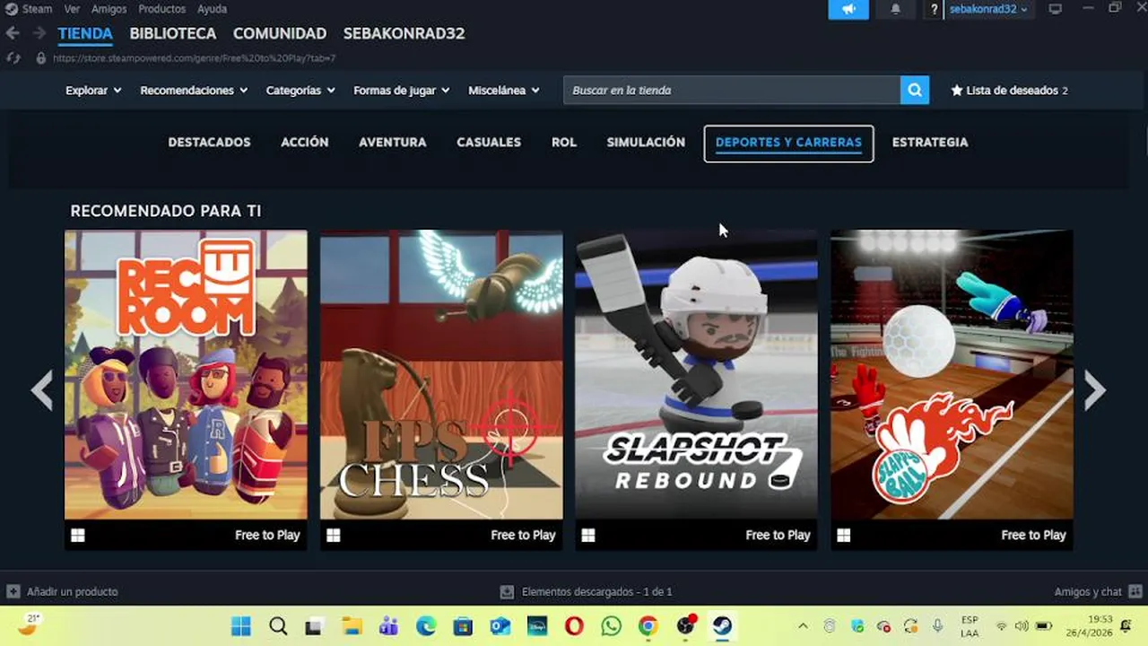Open the Rec Room game card
The width and height of the screenshot is (1148, 646).
tap(186, 389)
